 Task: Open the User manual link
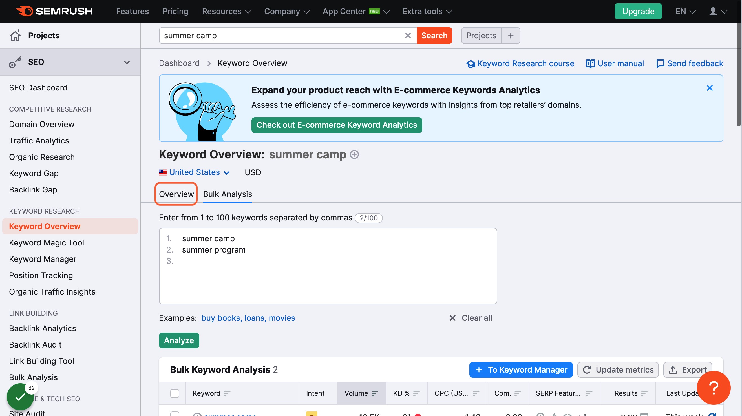coord(615,63)
